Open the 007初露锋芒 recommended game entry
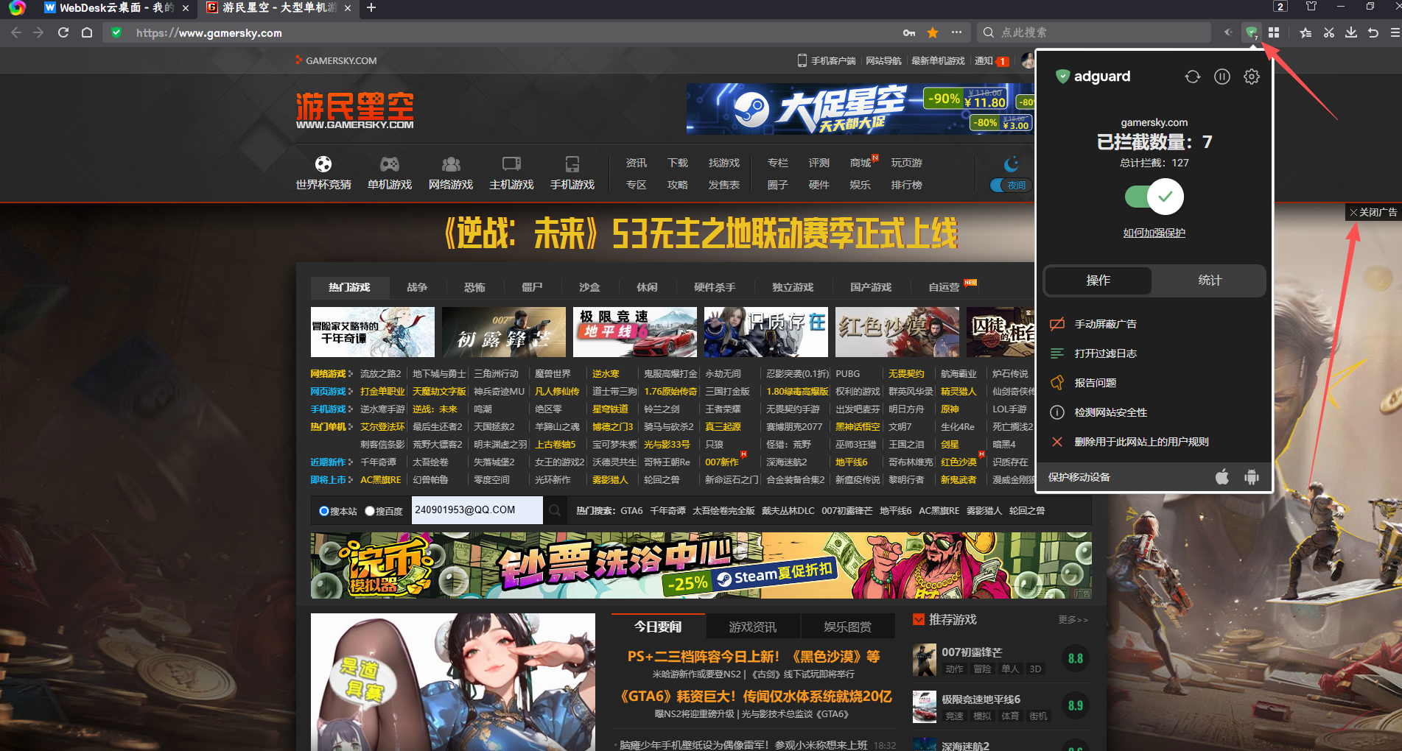This screenshot has width=1402, height=751. coord(971,652)
